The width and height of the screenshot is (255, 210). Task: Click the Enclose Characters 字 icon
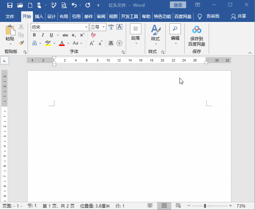[119, 43]
